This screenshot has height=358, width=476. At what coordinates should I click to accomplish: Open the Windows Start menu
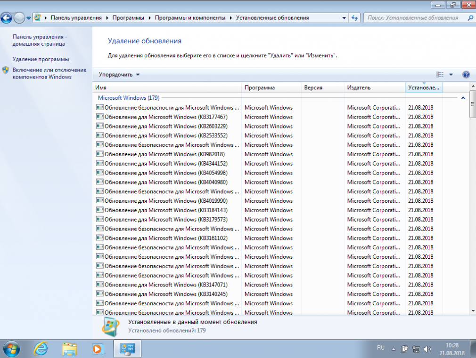[x=11, y=349]
